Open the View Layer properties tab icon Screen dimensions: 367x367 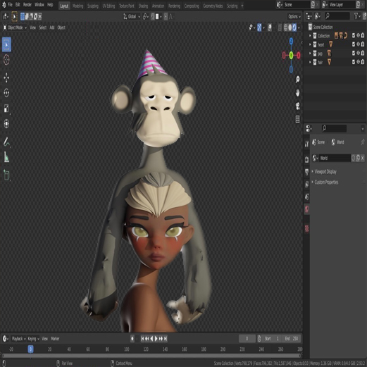(306, 185)
